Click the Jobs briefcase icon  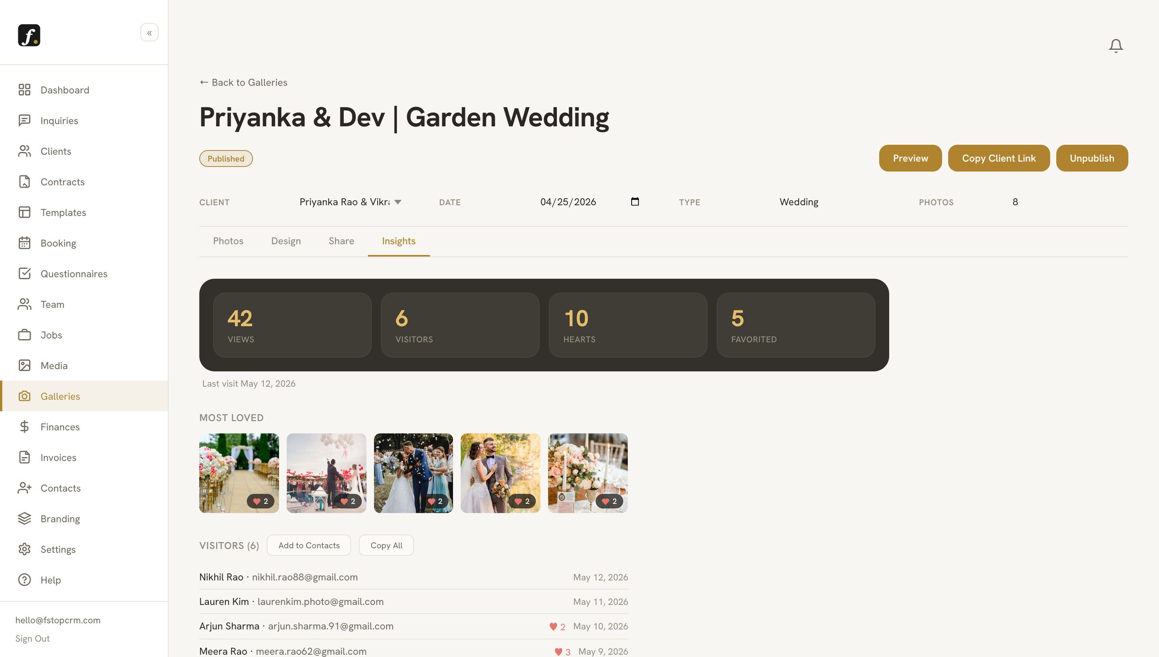(x=25, y=335)
